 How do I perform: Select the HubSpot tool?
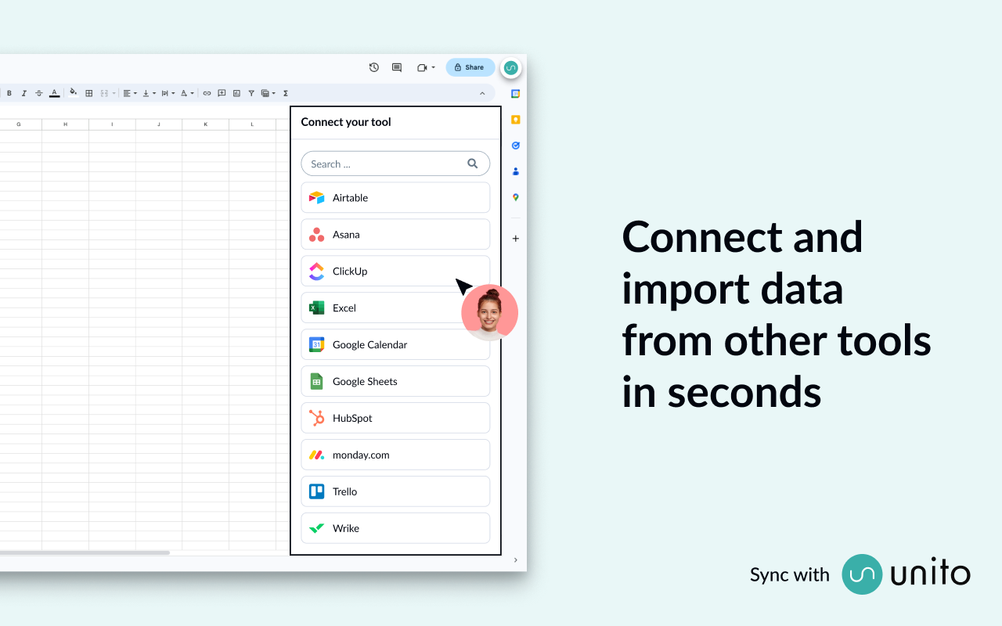(x=395, y=419)
